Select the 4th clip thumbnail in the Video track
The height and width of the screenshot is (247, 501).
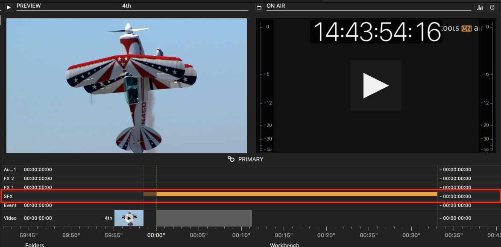click(x=129, y=218)
